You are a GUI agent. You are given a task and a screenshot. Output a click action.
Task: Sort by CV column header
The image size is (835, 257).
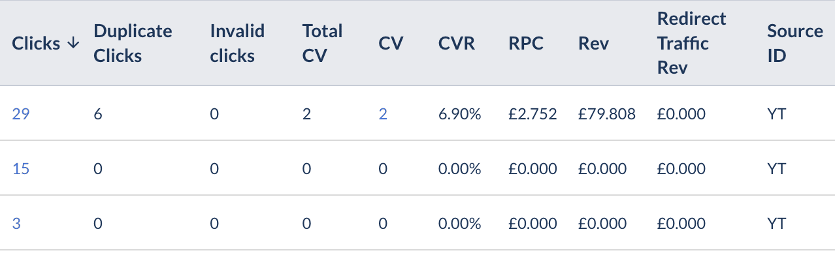(391, 44)
